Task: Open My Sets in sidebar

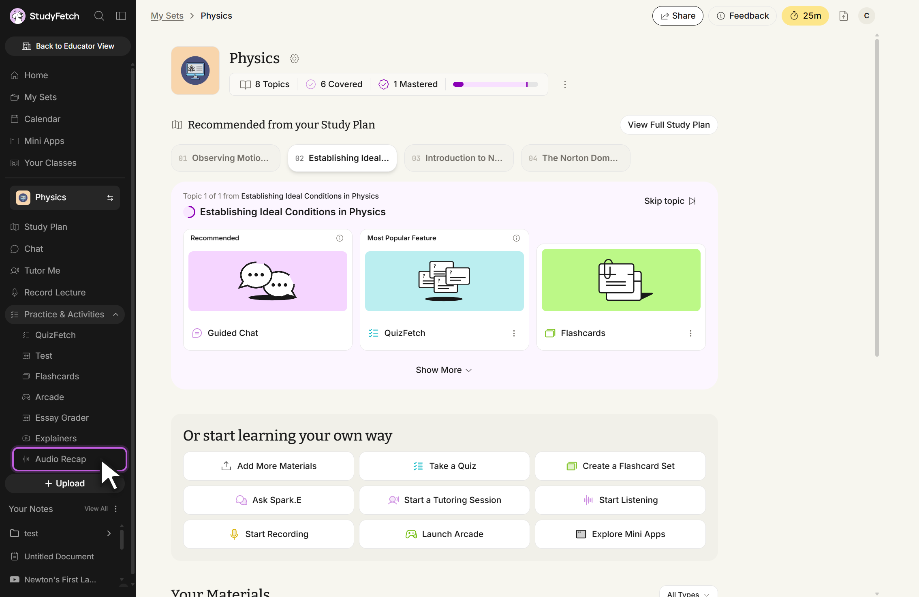Action: pyautogui.click(x=65, y=97)
